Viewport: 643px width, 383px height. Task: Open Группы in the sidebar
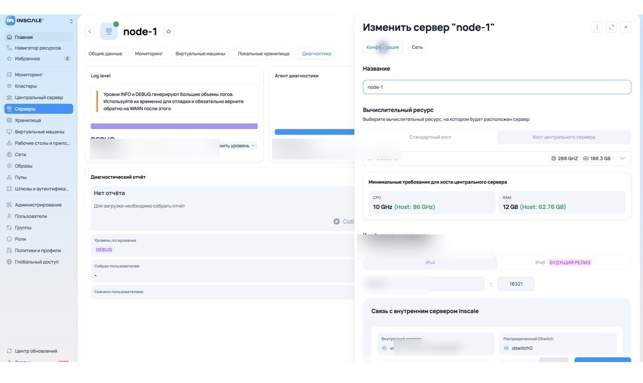[39, 228]
